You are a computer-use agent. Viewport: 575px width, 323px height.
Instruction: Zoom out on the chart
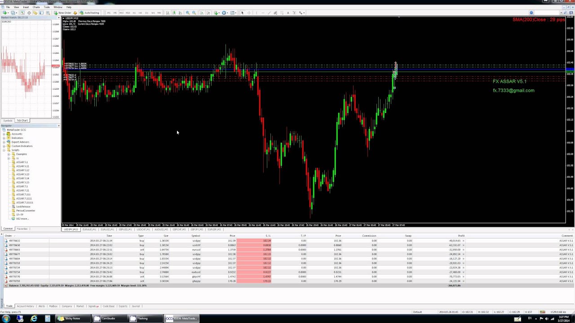pos(194,13)
